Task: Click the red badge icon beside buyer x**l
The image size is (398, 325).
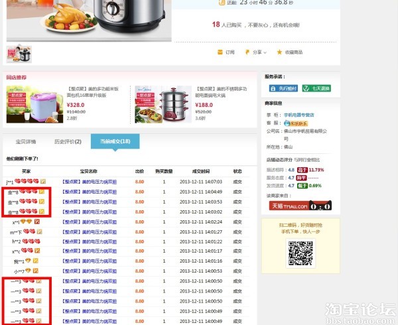Action: pyautogui.click(x=37, y=222)
